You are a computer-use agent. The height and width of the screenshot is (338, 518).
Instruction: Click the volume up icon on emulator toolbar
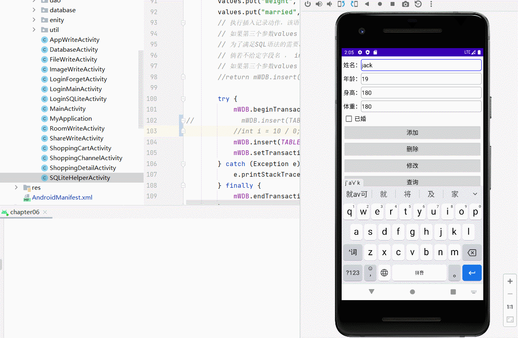(319, 4)
